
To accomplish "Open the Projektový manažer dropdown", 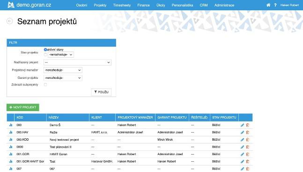I will point(63,70).
